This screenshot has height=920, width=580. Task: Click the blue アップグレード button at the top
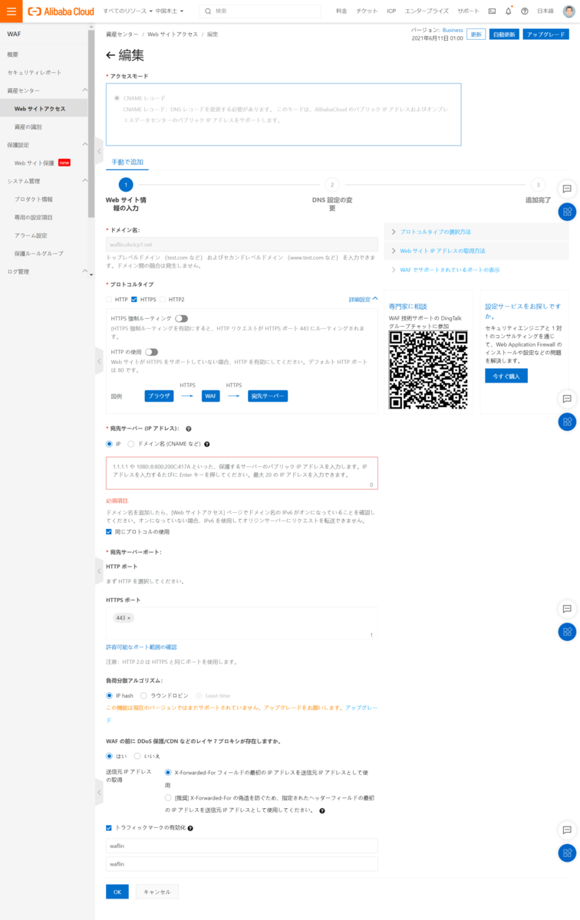click(545, 34)
